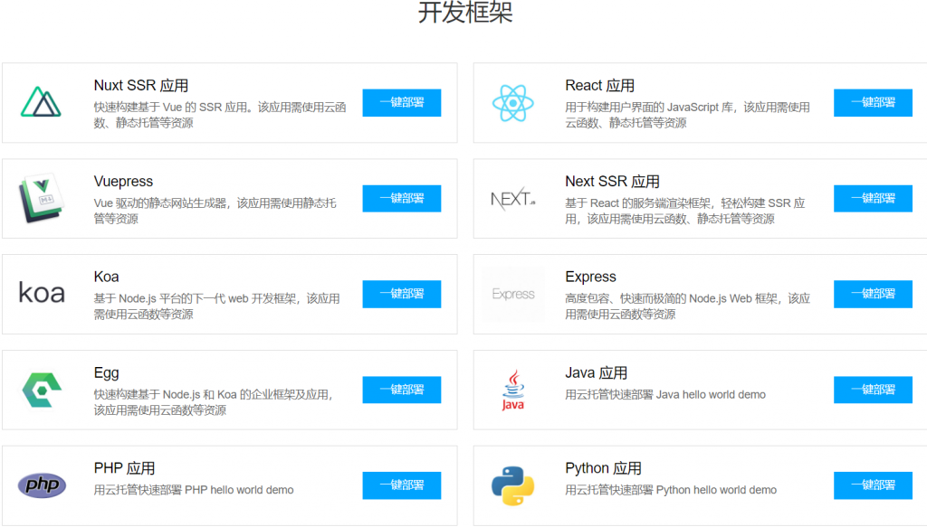The height and width of the screenshot is (527, 927).
Task: Click the Next.js logo icon
Action: [513, 199]
